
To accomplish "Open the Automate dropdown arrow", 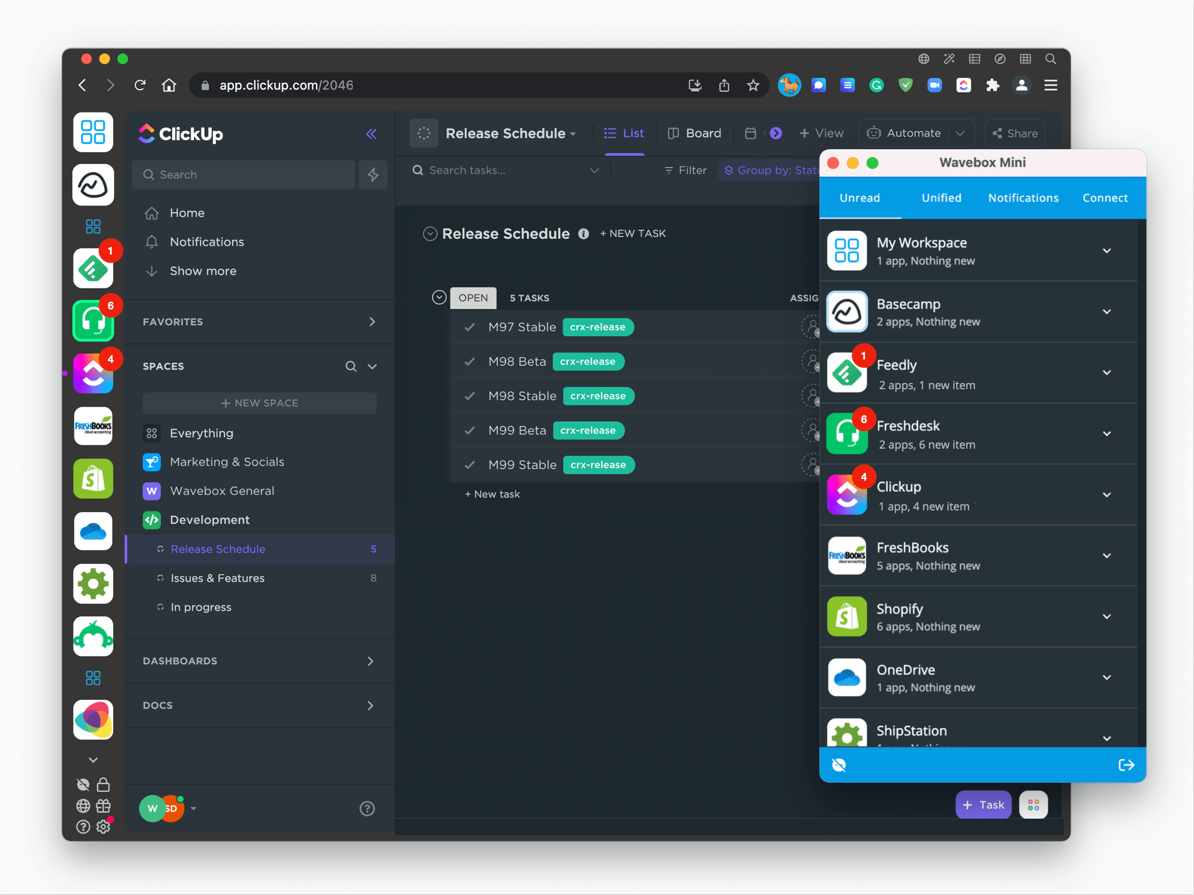I will click(960, 133).
